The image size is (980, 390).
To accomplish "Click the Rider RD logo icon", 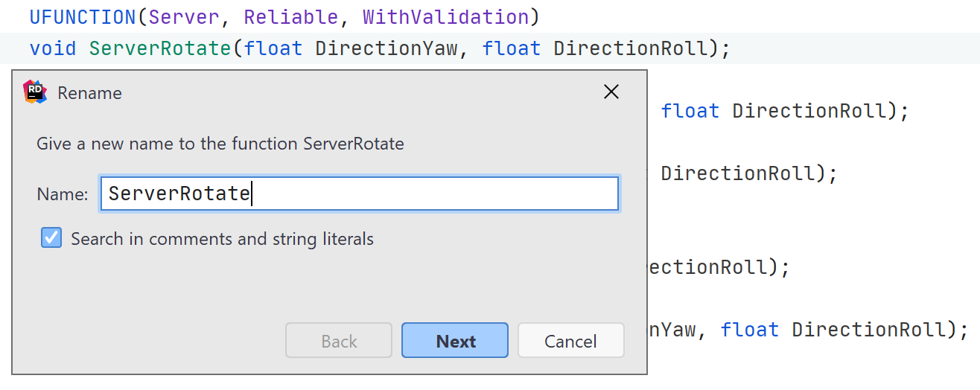I will 35,92.
